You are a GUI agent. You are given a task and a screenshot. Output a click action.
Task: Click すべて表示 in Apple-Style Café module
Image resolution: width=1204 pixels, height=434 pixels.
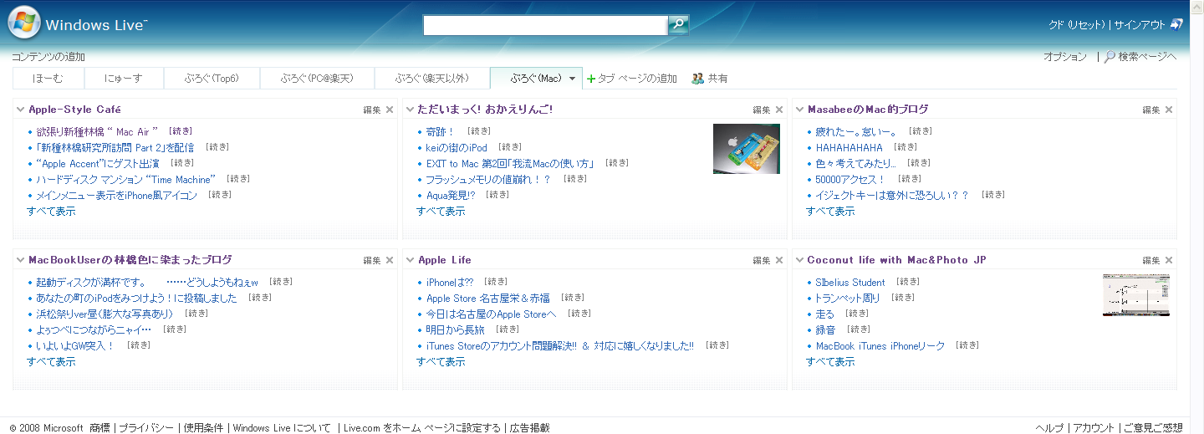[51, 212]
